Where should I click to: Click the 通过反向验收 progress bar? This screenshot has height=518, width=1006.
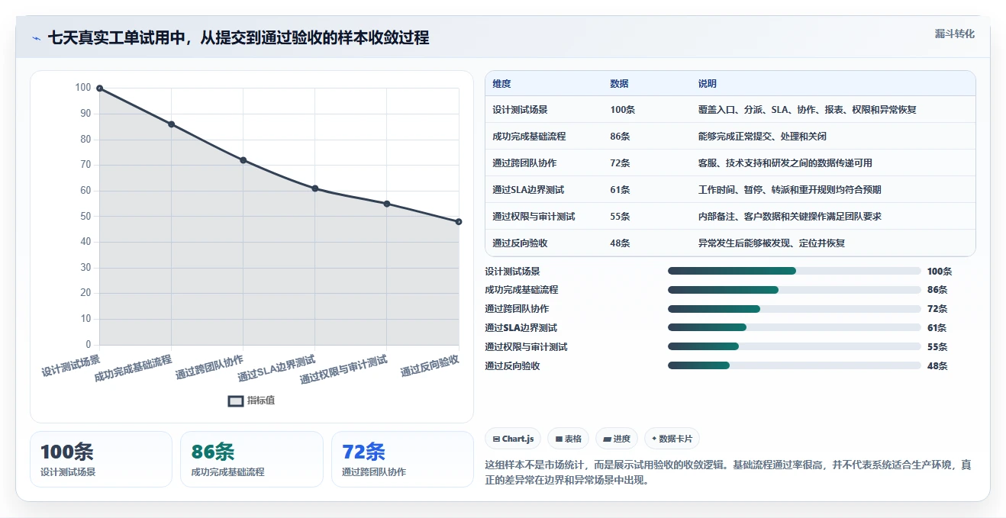795,365
